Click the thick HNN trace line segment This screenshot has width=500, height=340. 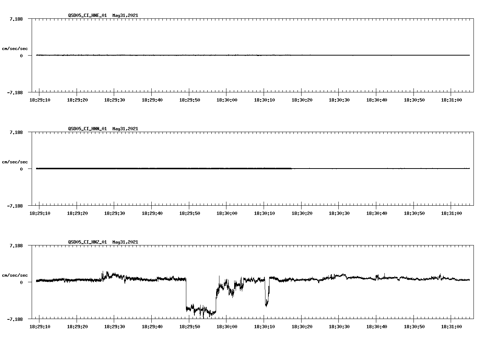(164, 169)
